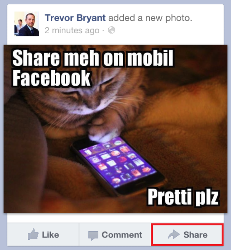
Task: Click the 'Facebook' word in meme caption
Action: tap(52, 78)
